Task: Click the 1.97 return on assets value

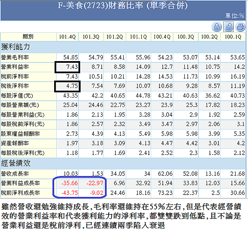Action: tap(72, 143)
